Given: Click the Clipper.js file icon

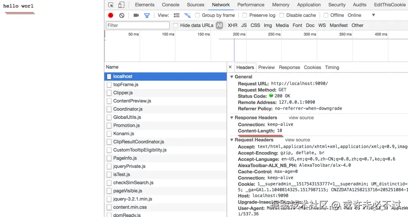Looking at the screenshot, I should coord(109,93).
